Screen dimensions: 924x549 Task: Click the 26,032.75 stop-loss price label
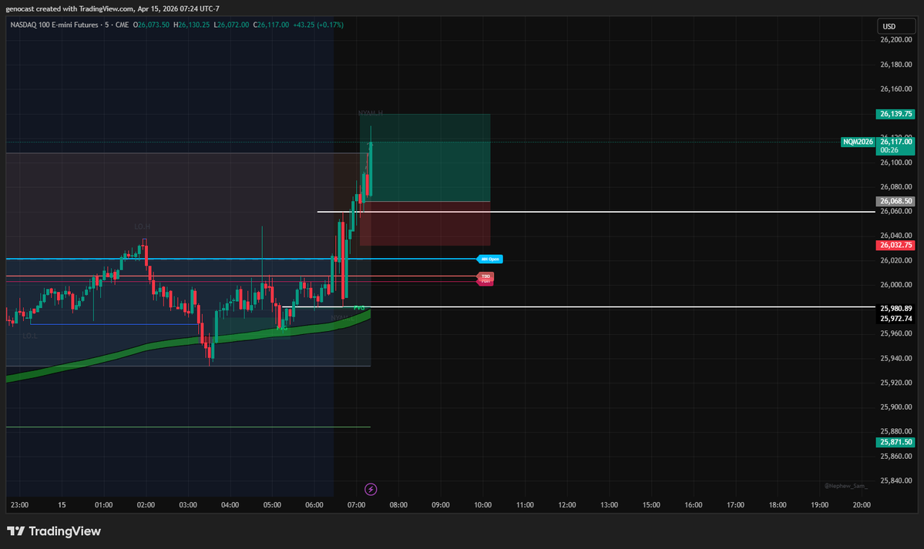(895, 245)
